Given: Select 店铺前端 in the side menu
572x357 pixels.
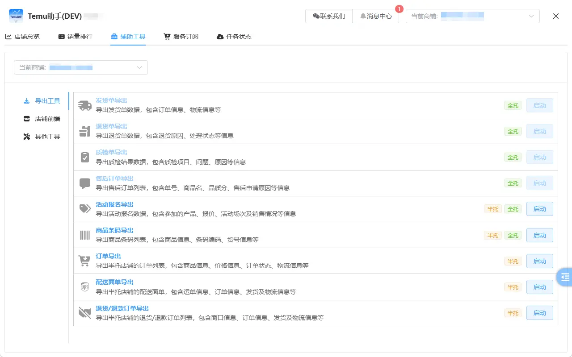Looking at the screenshot, I should pos(42,119).
